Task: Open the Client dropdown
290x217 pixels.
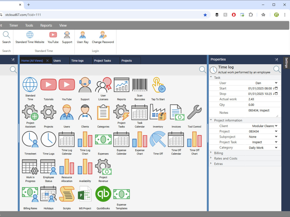Action: pyautogui.click(x=263, y=126)
